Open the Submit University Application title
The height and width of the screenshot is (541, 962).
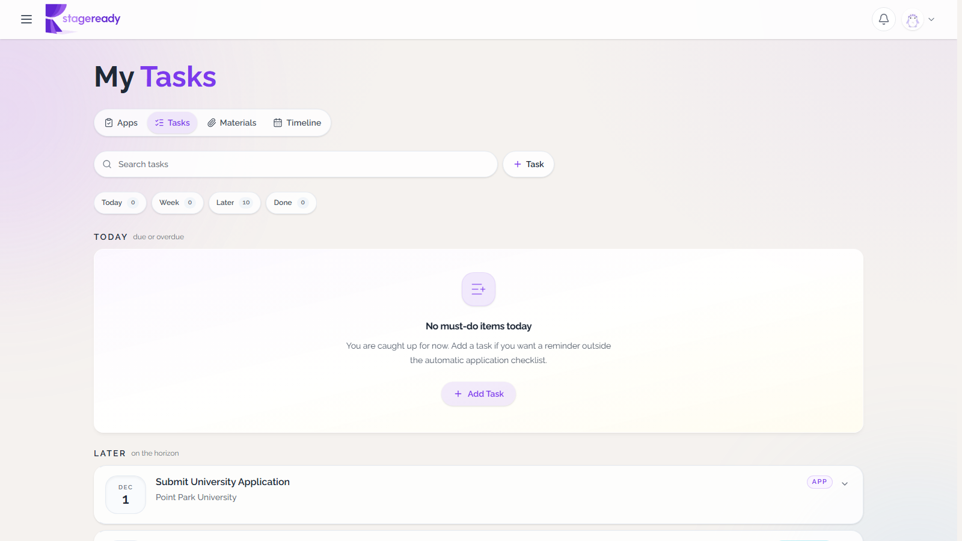222,481
